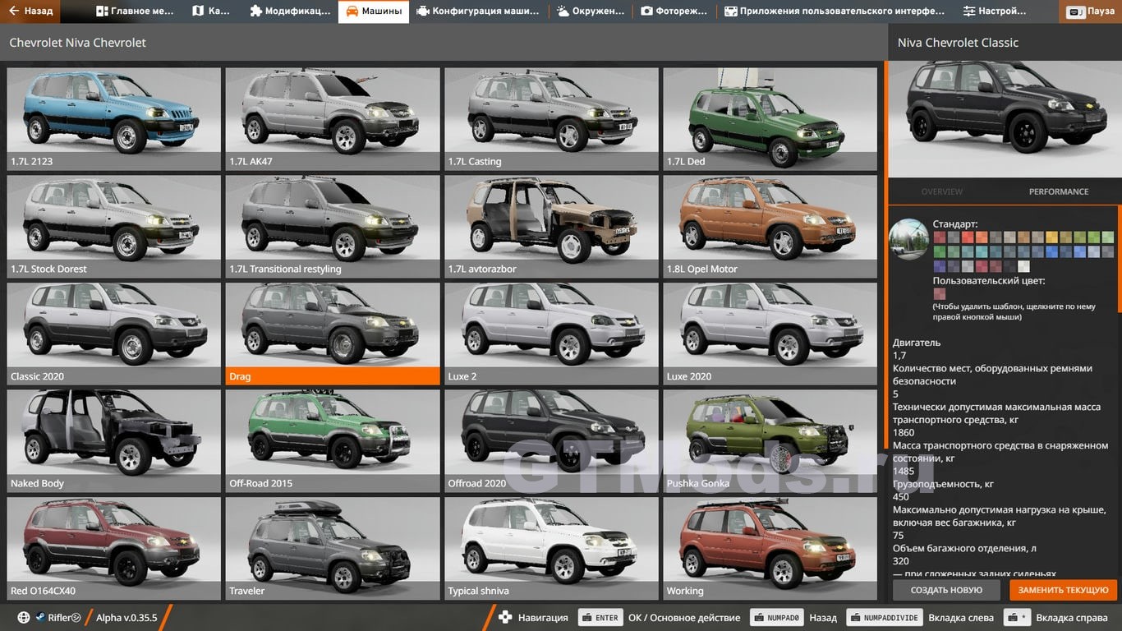The height and width of the screenshot is (631, 1122).
Task: Open Настройки sliders section
Action: tap(995, 12)
